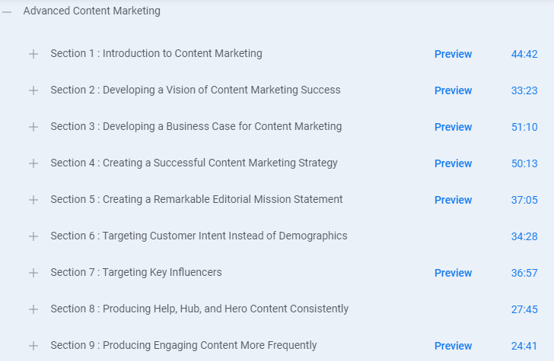Click the plus icon beside Section 3
Viewport: 554px width, 361px height.
pyautogui.click(x=33, y=127)
